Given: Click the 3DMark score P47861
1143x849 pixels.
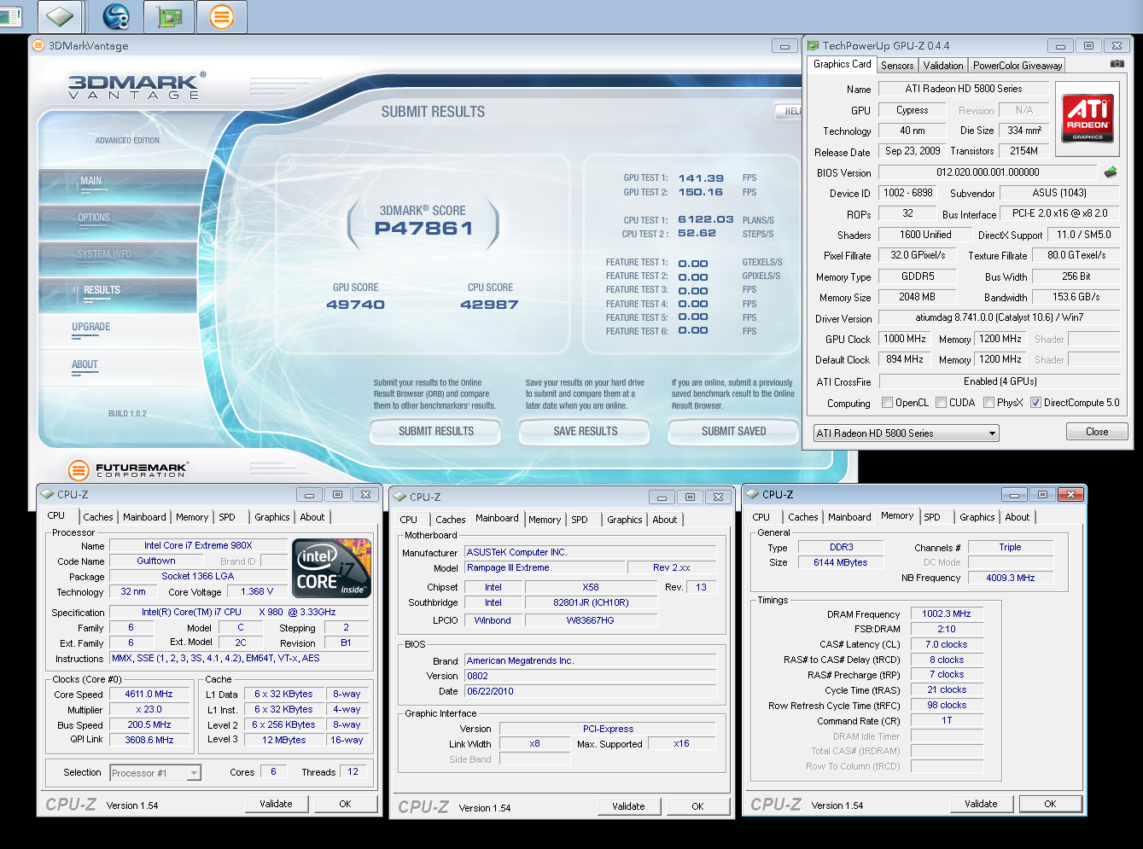Looking at the screenshot, I should pos(423,229).
